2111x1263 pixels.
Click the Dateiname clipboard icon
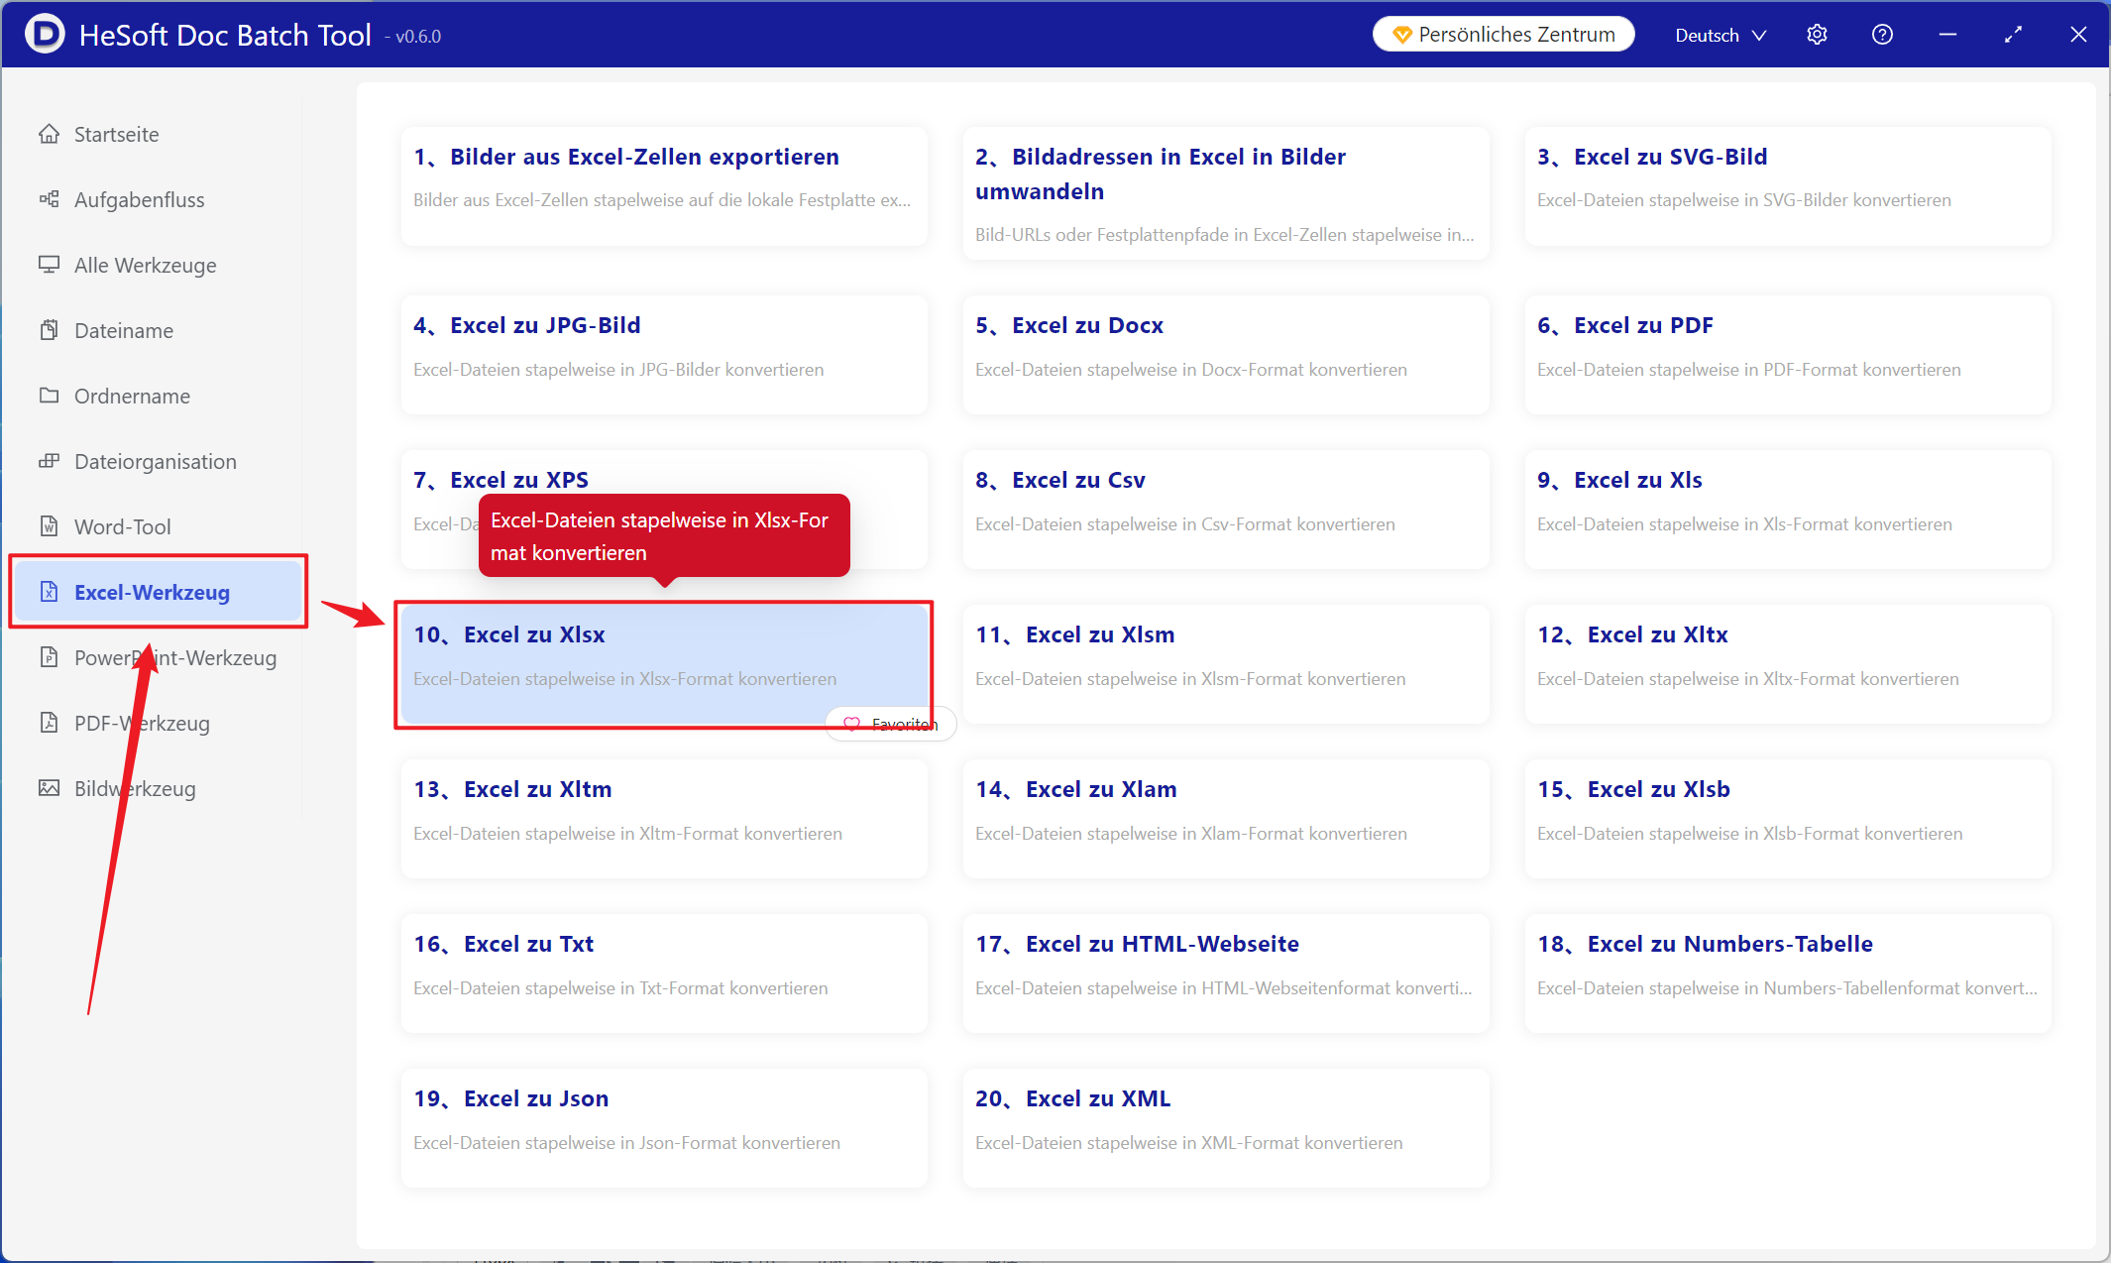pyautogui.click(x=49, y=330)
